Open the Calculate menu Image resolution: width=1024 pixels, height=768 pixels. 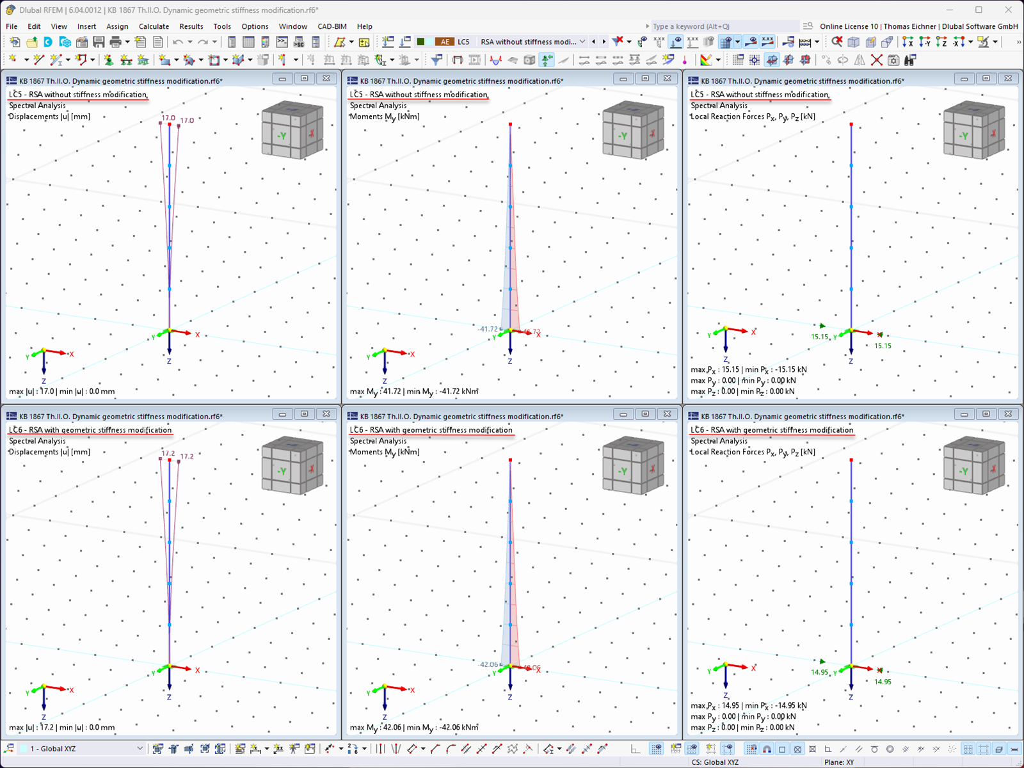(x=154, y=26)
